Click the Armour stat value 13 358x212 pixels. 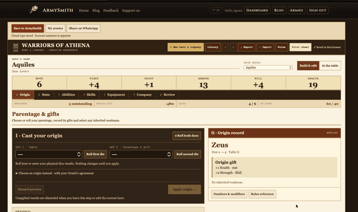(x=204, y=85)
